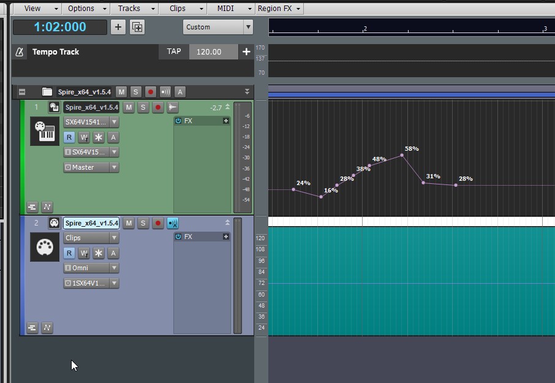The image size is (555, 383).
Task: Edit track 2 name field Spire_x64_v1.5.4
Action: [x=91, y=223]
